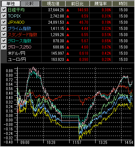Toggle the プライム指数 checkbox
Screen dimensions: 135x147
point(4,28)
